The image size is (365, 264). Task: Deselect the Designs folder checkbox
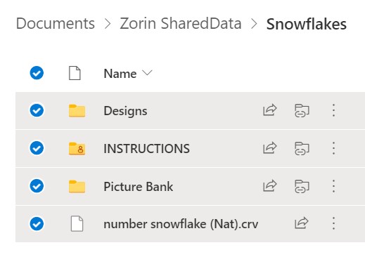click(37, 110)
